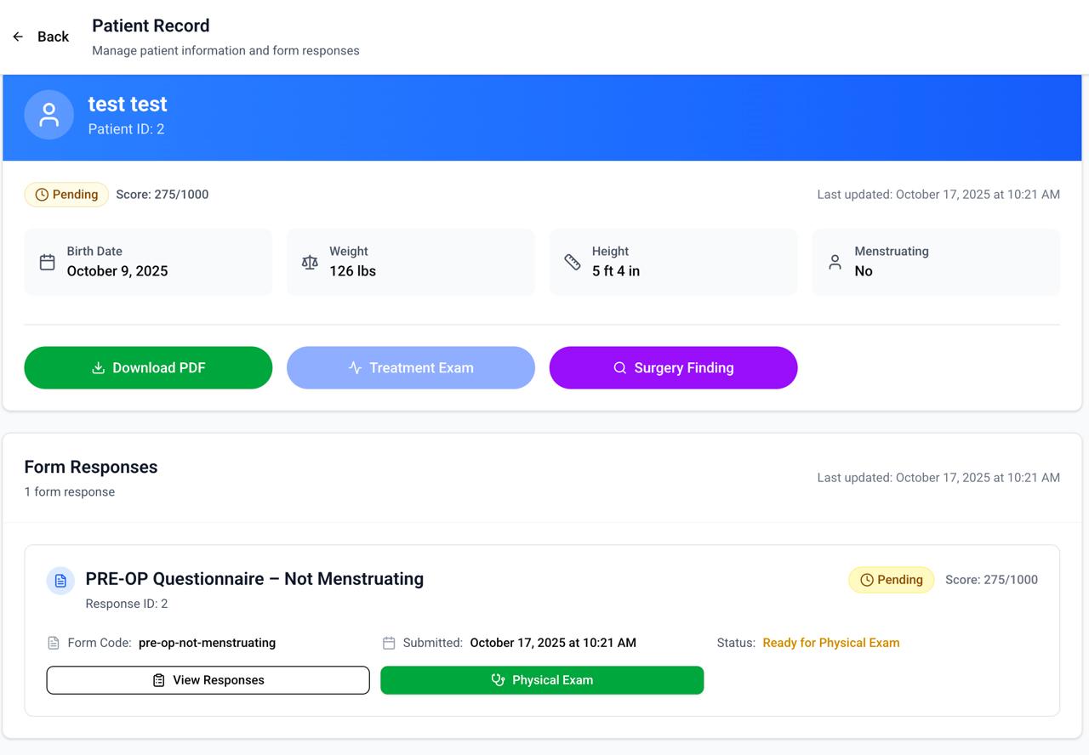Screen dimensions: 1089x755
Task: Go Back to the previous page
Action: click(53, 37)
